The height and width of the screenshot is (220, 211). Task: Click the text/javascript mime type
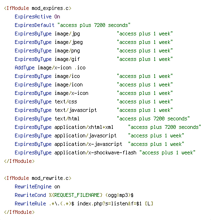(x=76, y=110)
